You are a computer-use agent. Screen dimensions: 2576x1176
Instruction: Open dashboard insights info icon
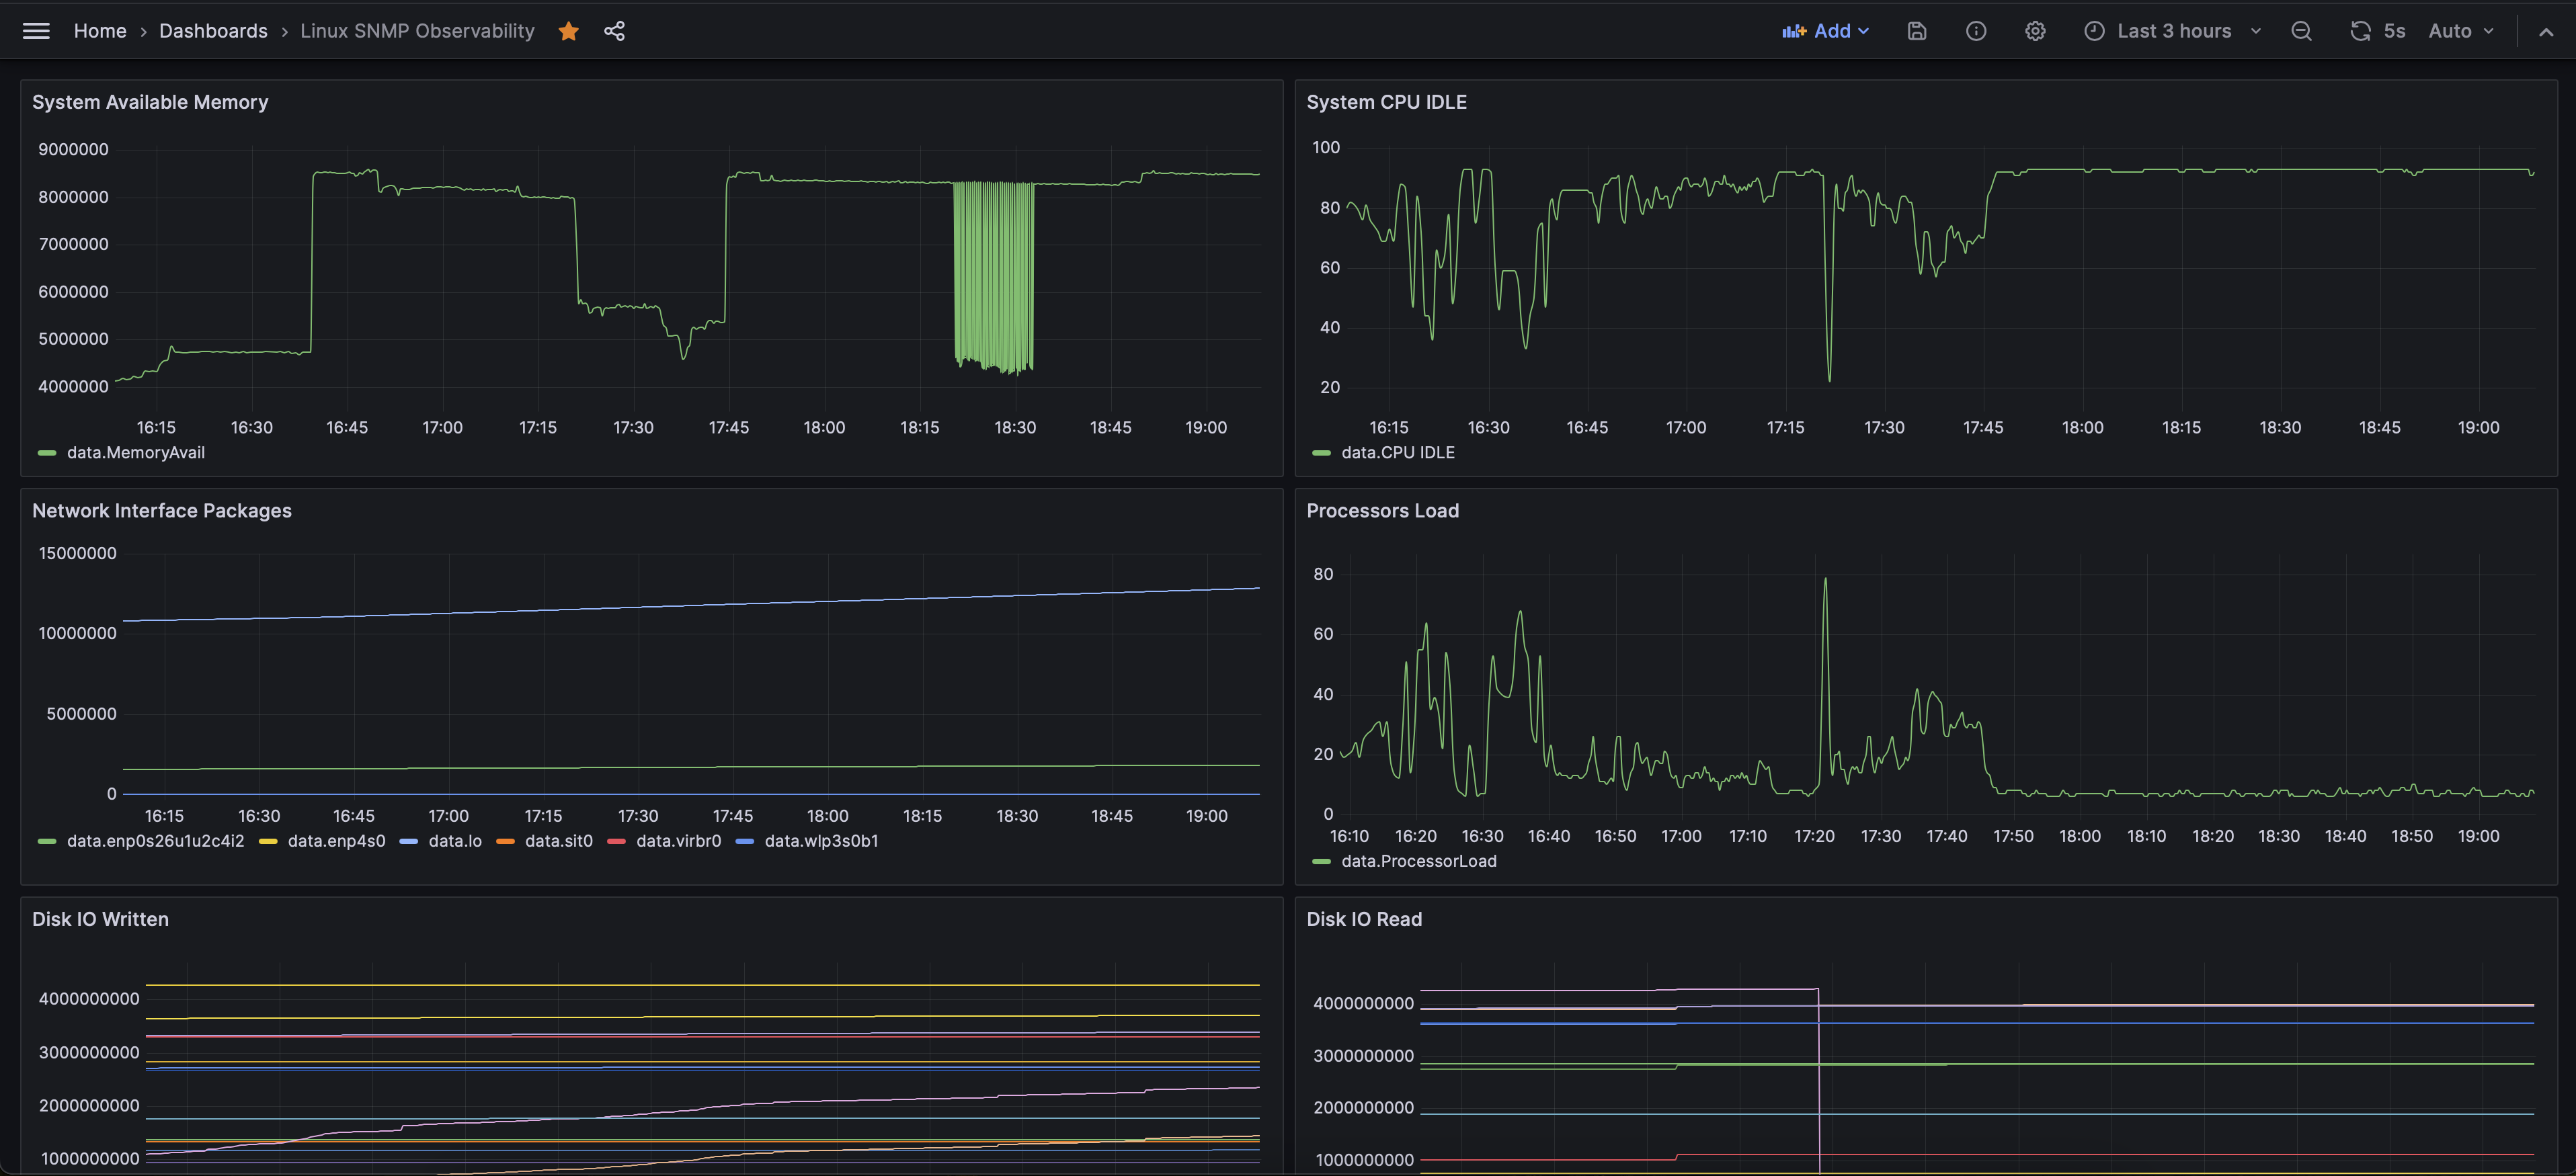(x=1975, y=31)
